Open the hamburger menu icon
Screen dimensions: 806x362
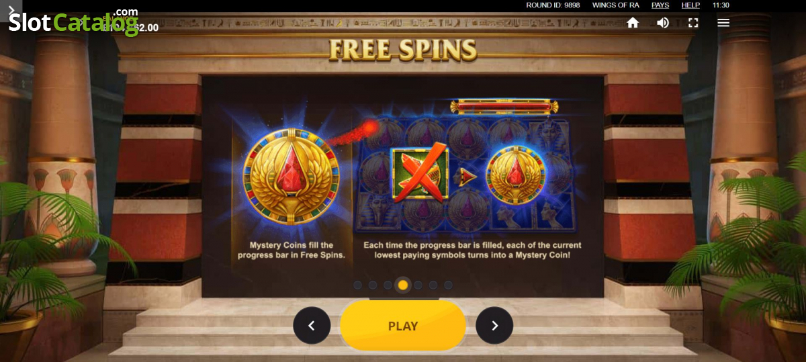tap(723, 23)
